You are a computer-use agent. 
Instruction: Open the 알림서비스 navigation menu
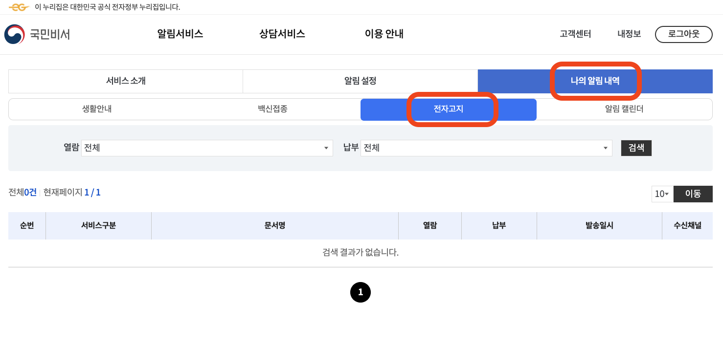180,34
